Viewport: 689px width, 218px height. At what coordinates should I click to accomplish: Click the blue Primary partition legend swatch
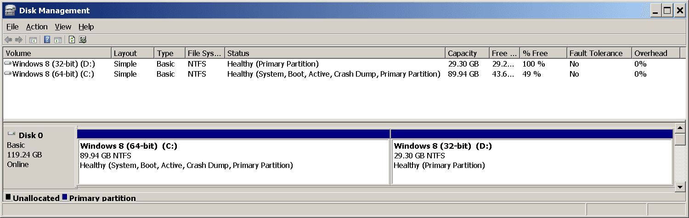(65, 197)
